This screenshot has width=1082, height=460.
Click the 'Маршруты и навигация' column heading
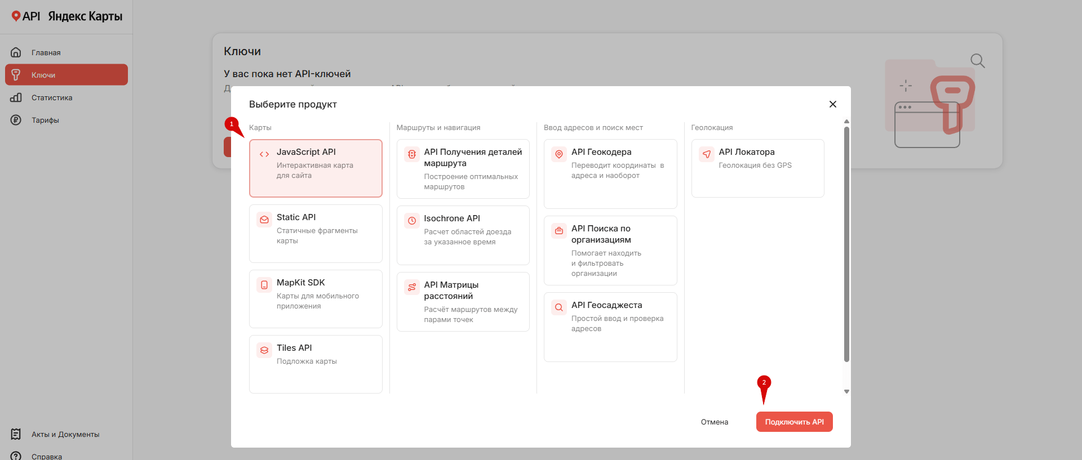[438, 128]
